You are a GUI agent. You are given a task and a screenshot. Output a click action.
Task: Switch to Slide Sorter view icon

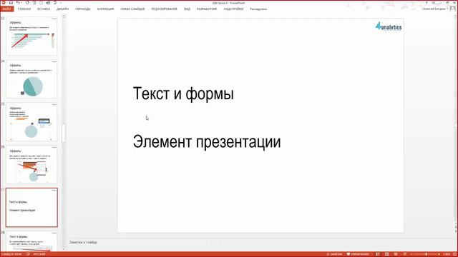point(386,254)
